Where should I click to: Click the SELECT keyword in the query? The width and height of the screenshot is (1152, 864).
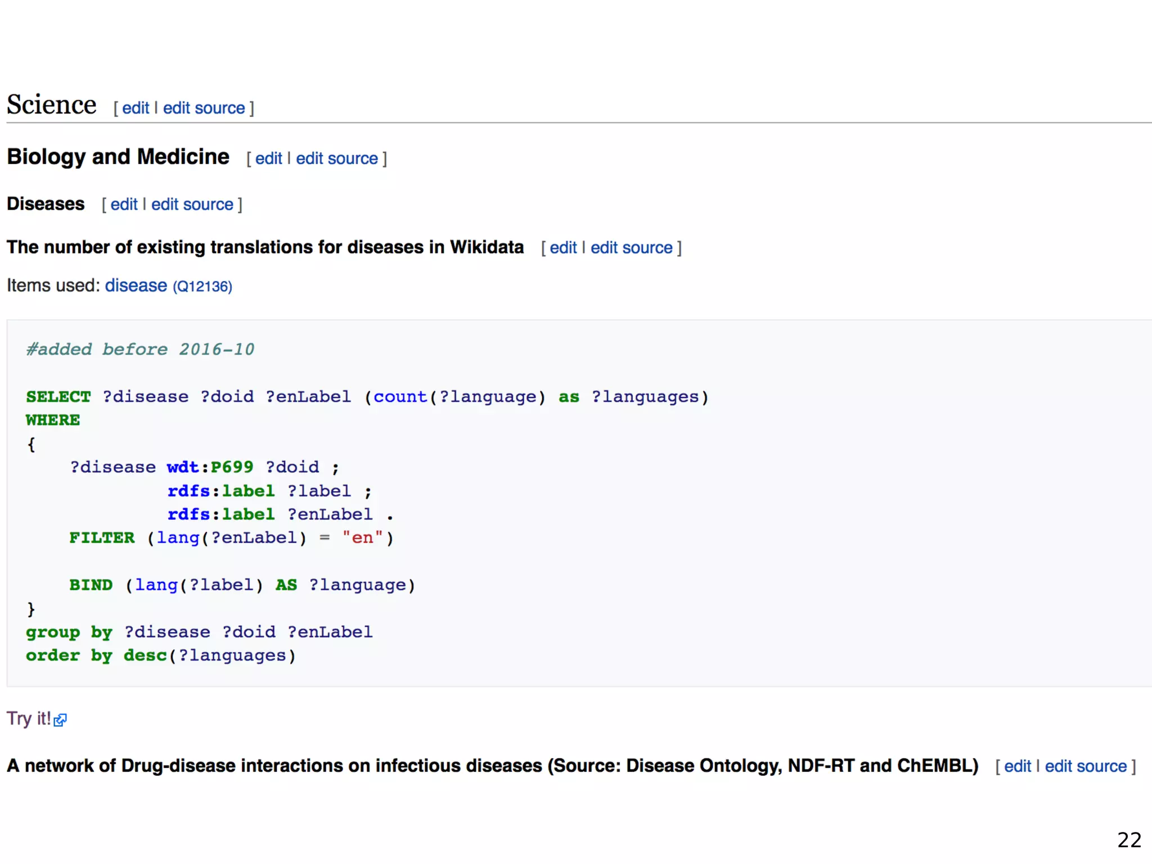tap(58, 397)
